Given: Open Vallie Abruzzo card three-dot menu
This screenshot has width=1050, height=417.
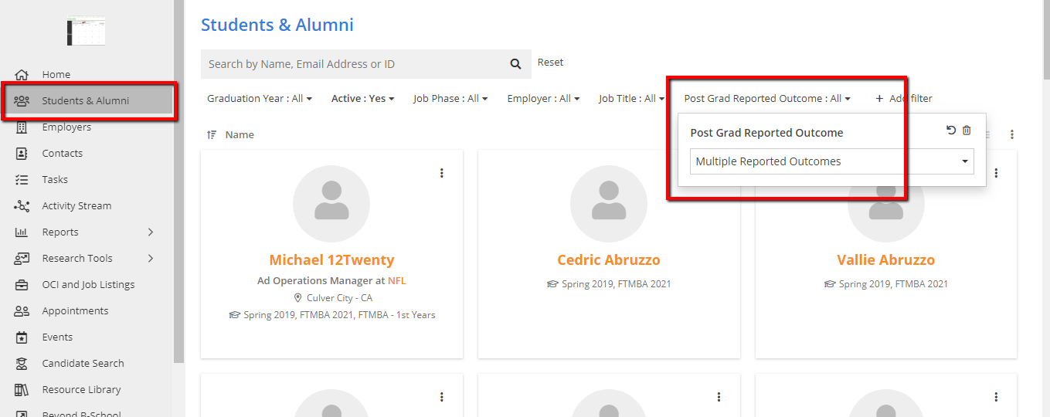Looking at the screenshot, I should pyautogui.click(x=997, y=173).
